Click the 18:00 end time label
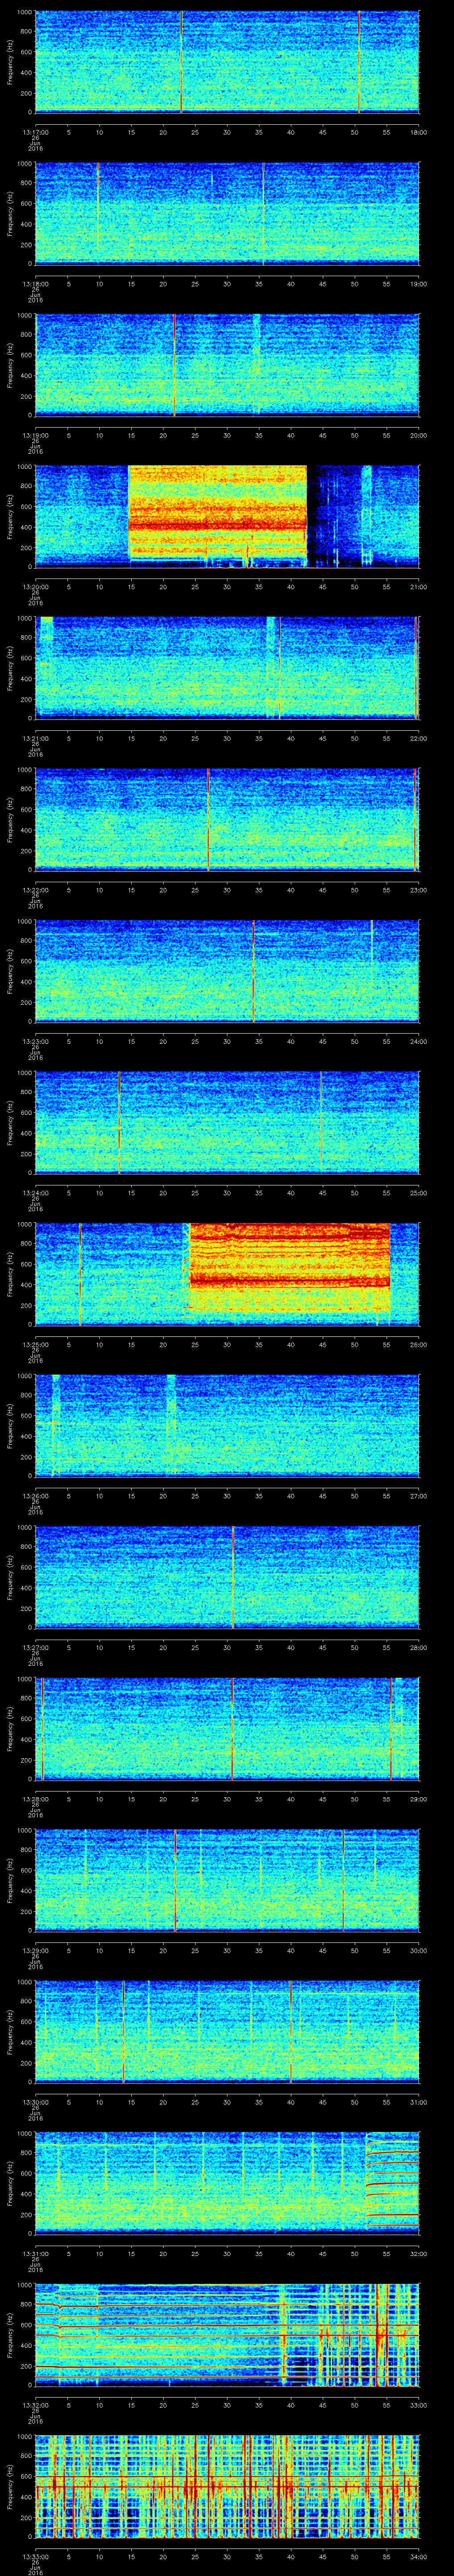The image size is (454, 2576). tap(418, 132)
